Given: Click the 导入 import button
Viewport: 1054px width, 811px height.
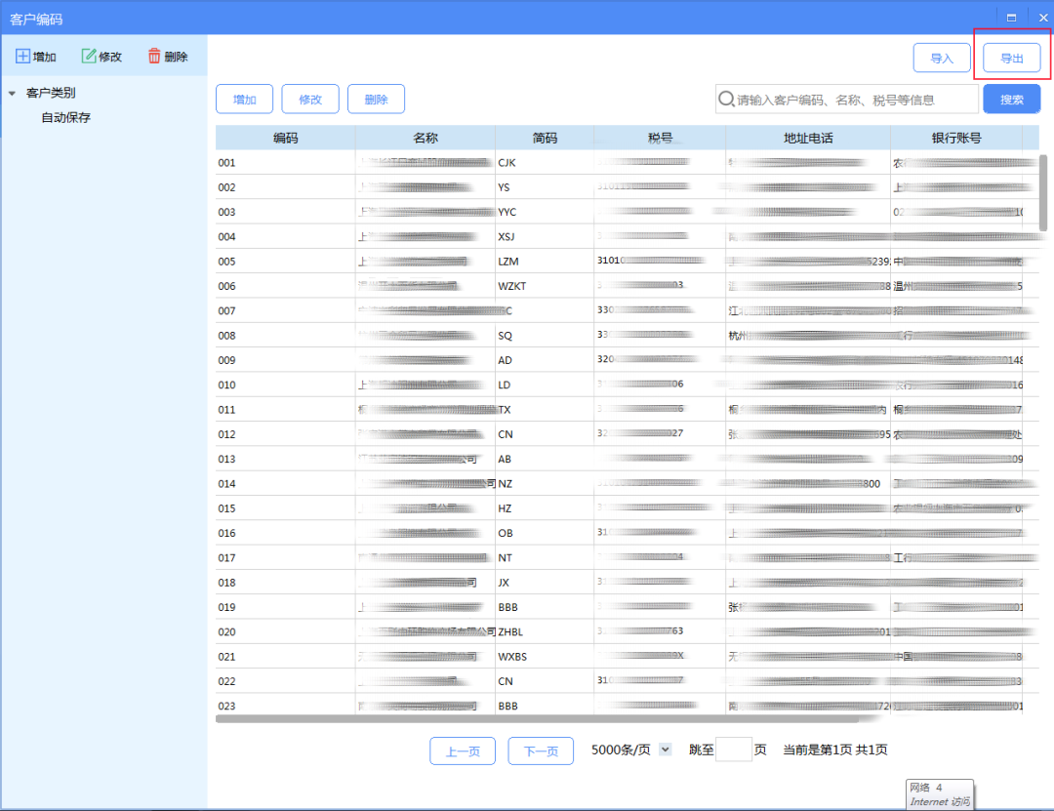Looking at the screenshot, I should (x=942, y=58).
